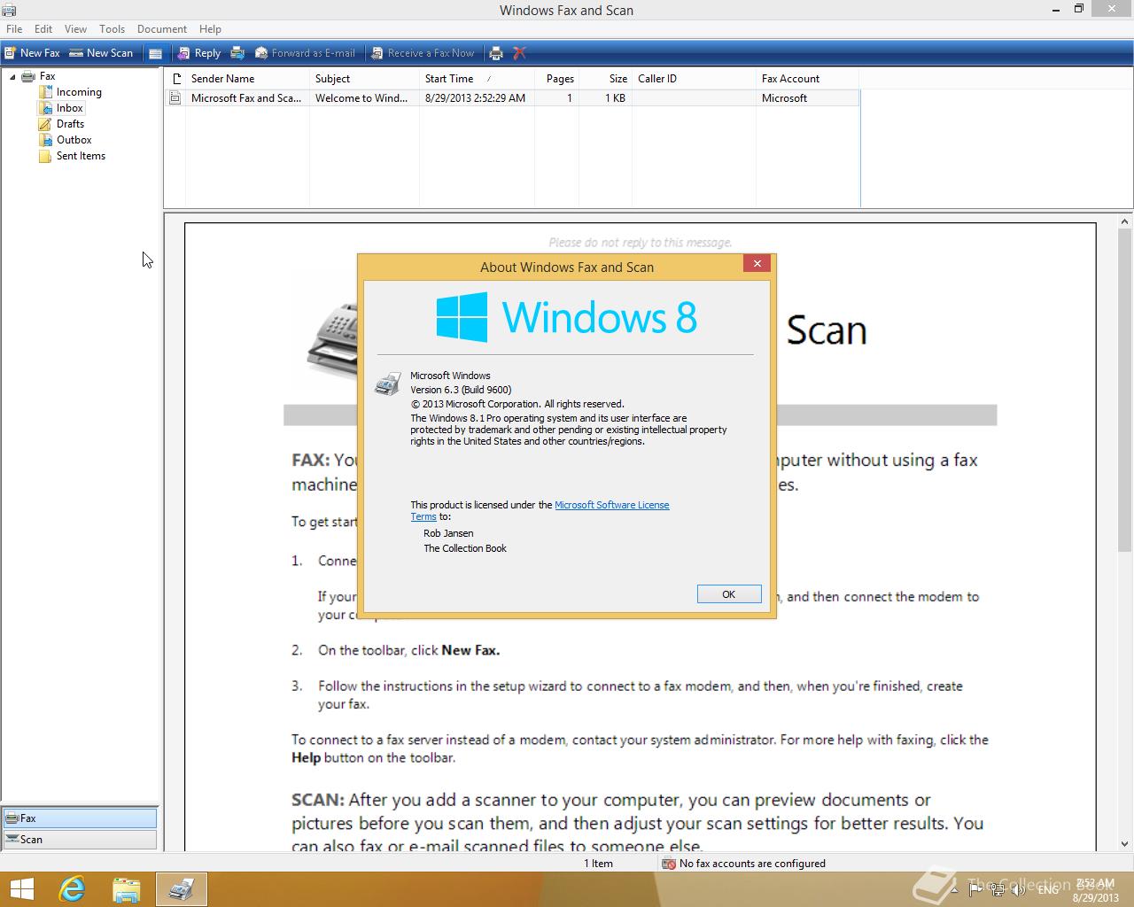This screenshot has height=907, width=1134.
Task: Click the Caller ID column header
Action: pyautogui.click(x=694, y=79)
